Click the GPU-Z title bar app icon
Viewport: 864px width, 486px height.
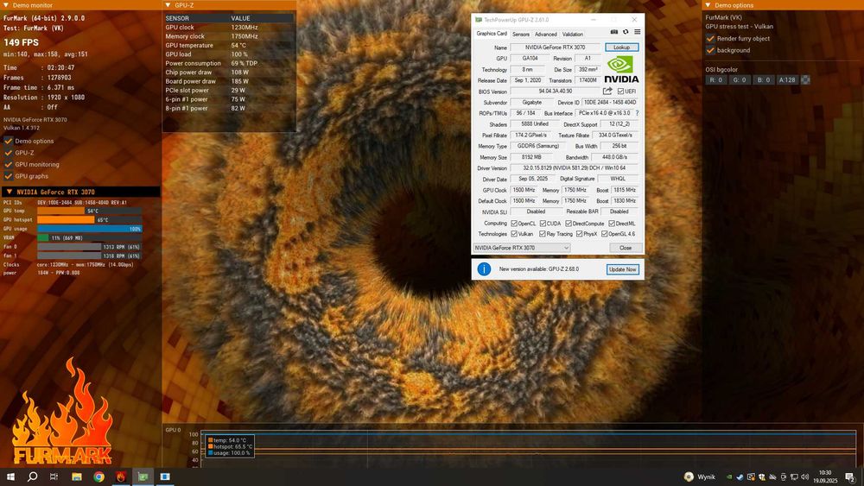tap(479, 20)
